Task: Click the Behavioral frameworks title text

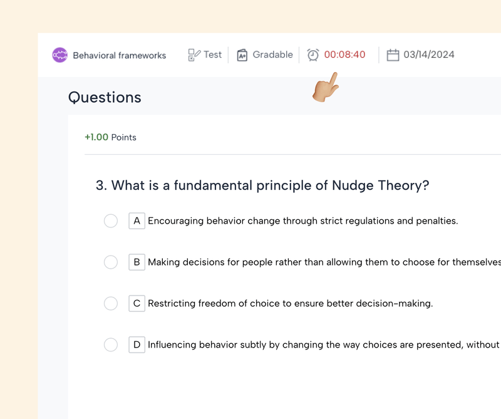Action: pyautogui.click(x=119, y=55)
